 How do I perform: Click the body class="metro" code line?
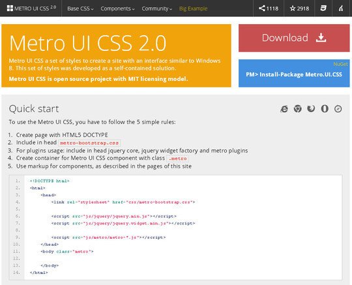pos(67,252)
